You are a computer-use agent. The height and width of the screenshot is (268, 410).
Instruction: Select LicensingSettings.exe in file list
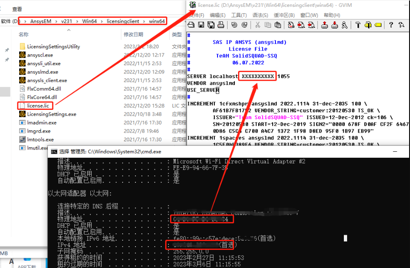pyautogui.click(x=52, y=114)
